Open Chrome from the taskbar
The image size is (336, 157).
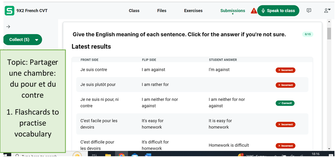coord(121,155)
